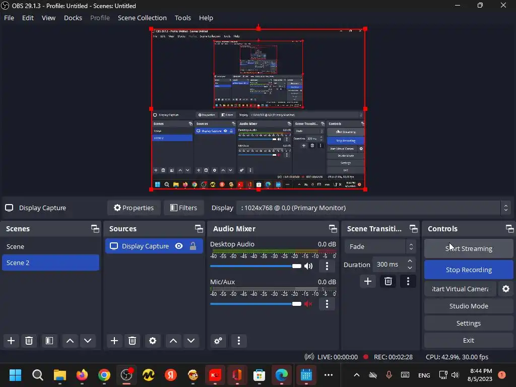Remove the transition with the trash icon
This screenshot has height=387, width=516.
coord(389,281)
